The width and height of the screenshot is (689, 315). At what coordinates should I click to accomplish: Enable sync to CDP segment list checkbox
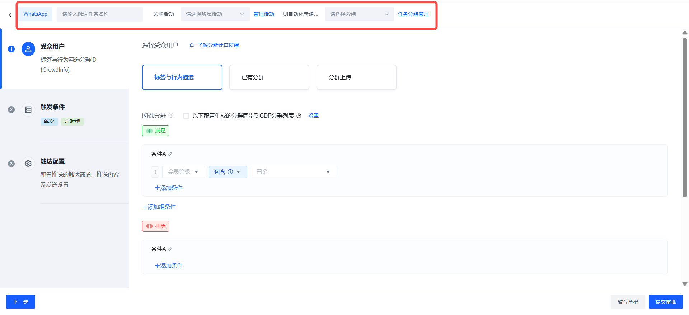click(x=186, y=116)
